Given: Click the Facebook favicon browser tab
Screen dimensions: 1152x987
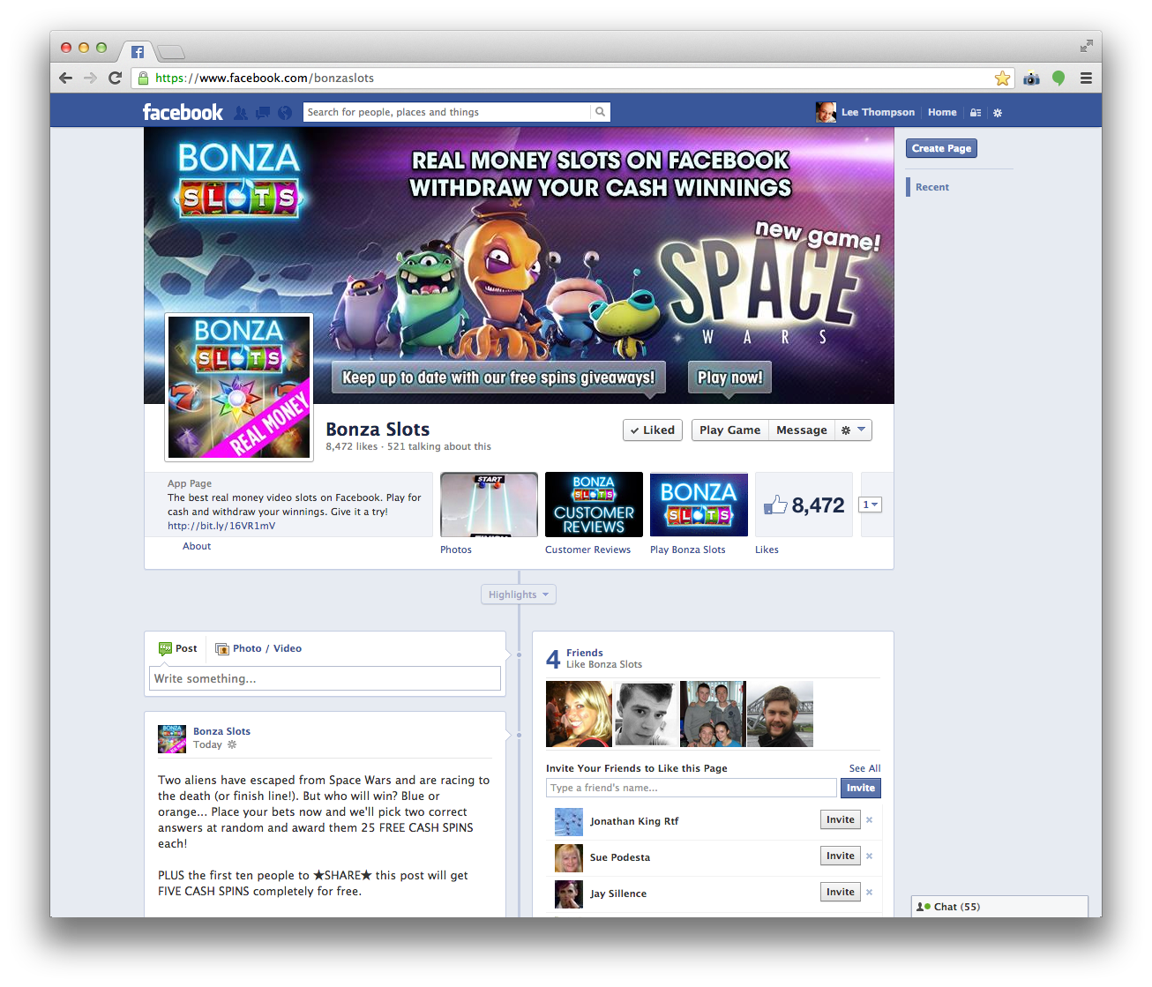Looking at the screenshot, I should coord(138,52).
